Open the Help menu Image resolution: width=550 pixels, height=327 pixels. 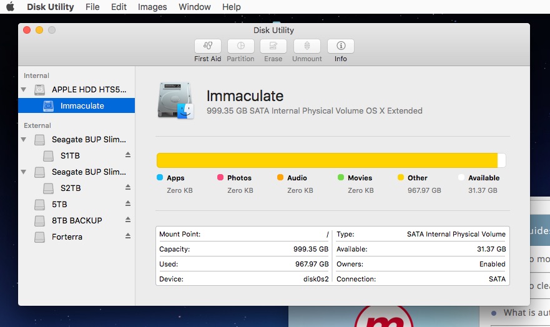pyautogui.click(x=232, y=7)
